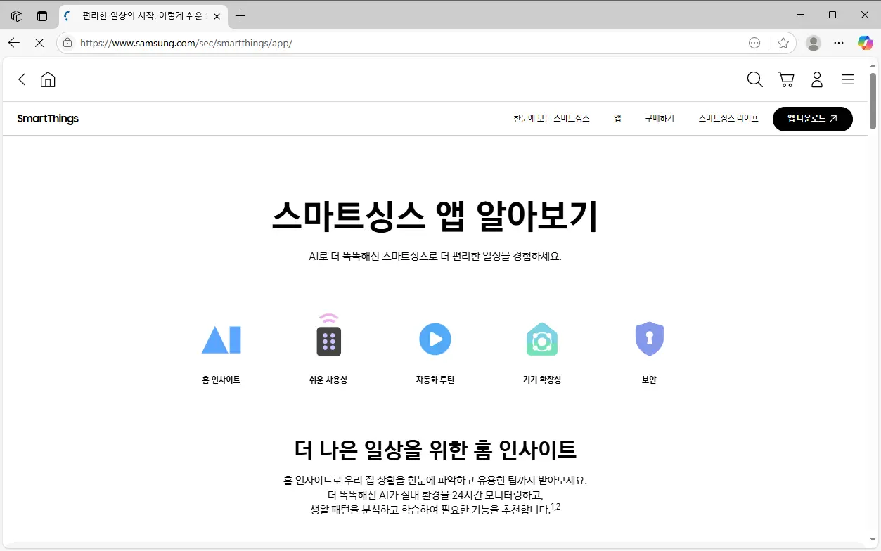Minimize the Edge browser window

click(x=800, y=15)
